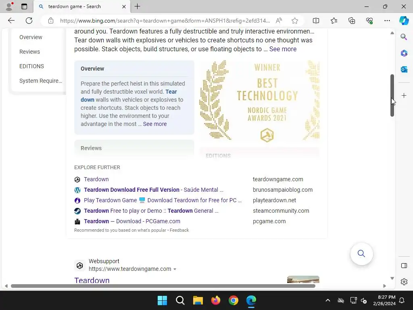The image size is (413, 310).
Task: Expand teardowngame.com URL dropdown arrow
Action: click(x=175, y=269)
